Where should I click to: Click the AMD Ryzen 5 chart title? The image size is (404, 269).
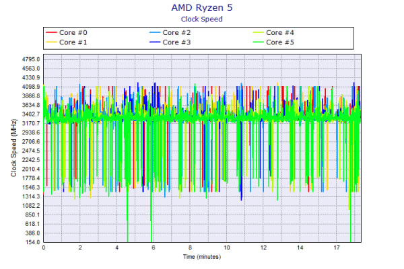(202, 7)
